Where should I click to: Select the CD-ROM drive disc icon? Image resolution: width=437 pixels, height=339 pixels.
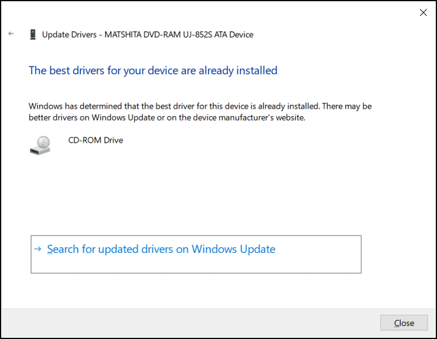pos(40,145)
